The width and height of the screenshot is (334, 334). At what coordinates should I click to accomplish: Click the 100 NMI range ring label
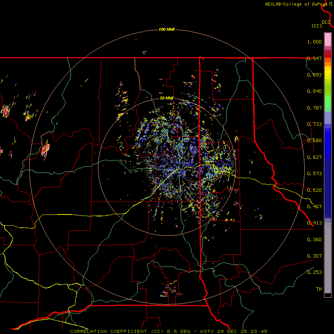(167, 29)
